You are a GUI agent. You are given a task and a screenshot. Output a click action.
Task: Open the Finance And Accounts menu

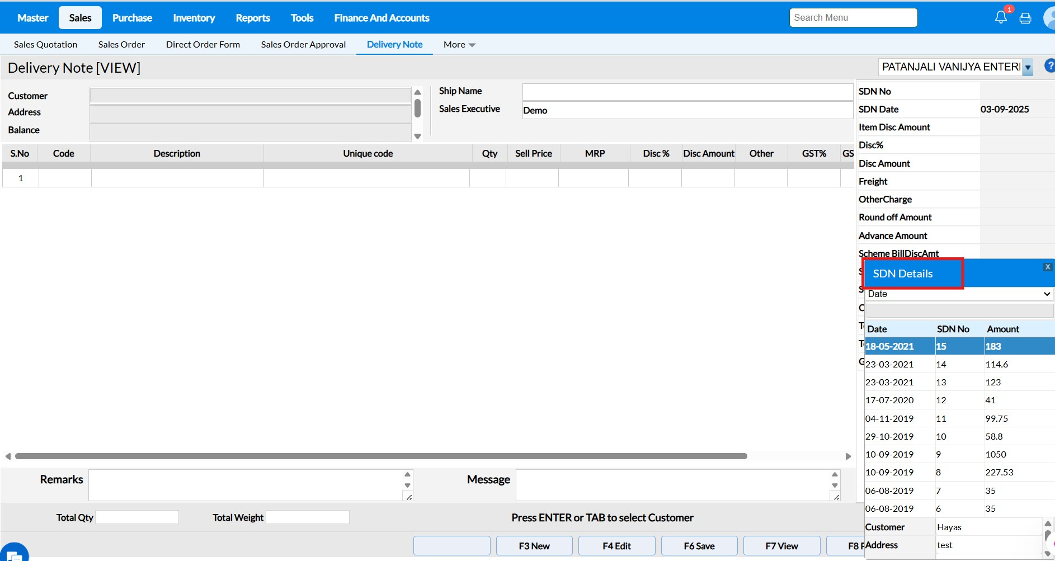click(x=382, y=18)
